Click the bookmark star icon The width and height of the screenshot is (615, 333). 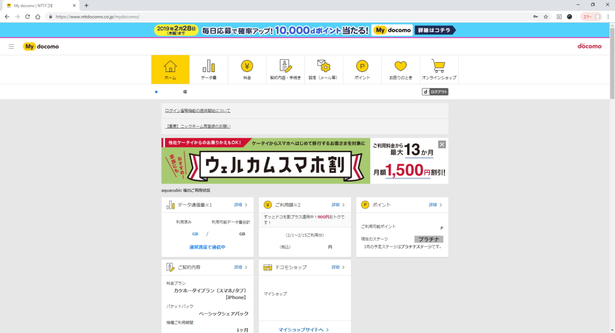[x=546, y=17]
